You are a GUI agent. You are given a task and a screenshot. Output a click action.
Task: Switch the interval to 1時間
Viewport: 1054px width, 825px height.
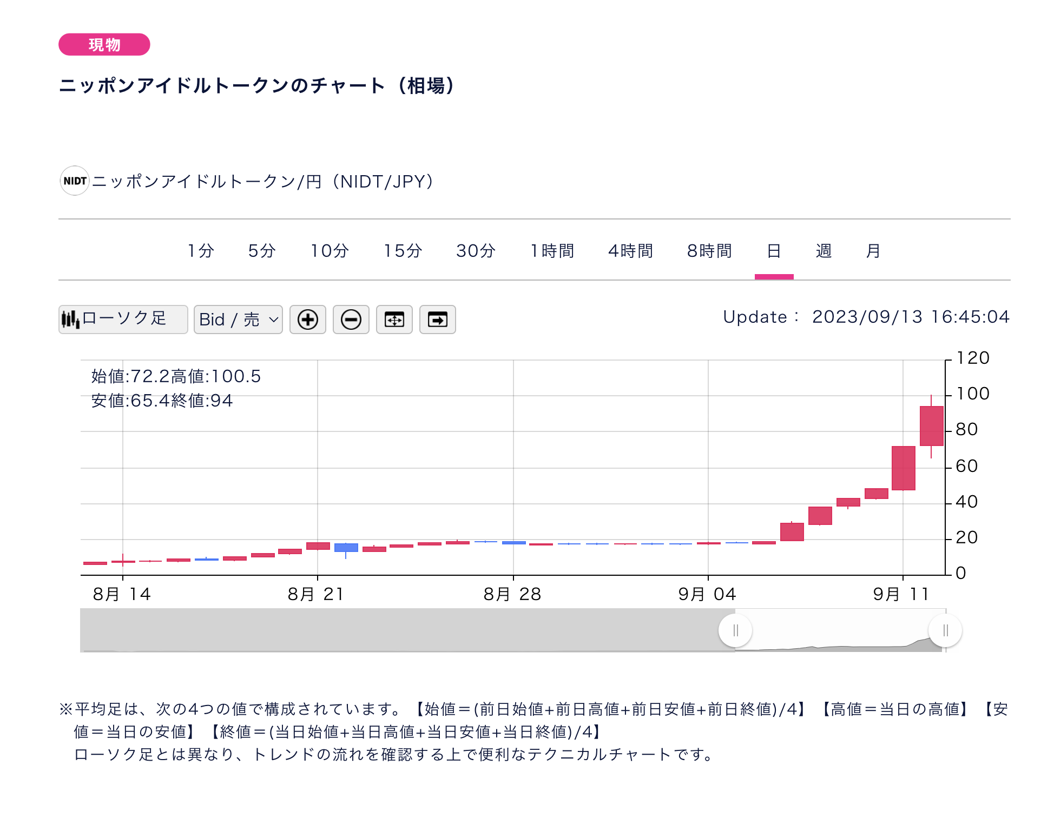(x=552, y=250)
